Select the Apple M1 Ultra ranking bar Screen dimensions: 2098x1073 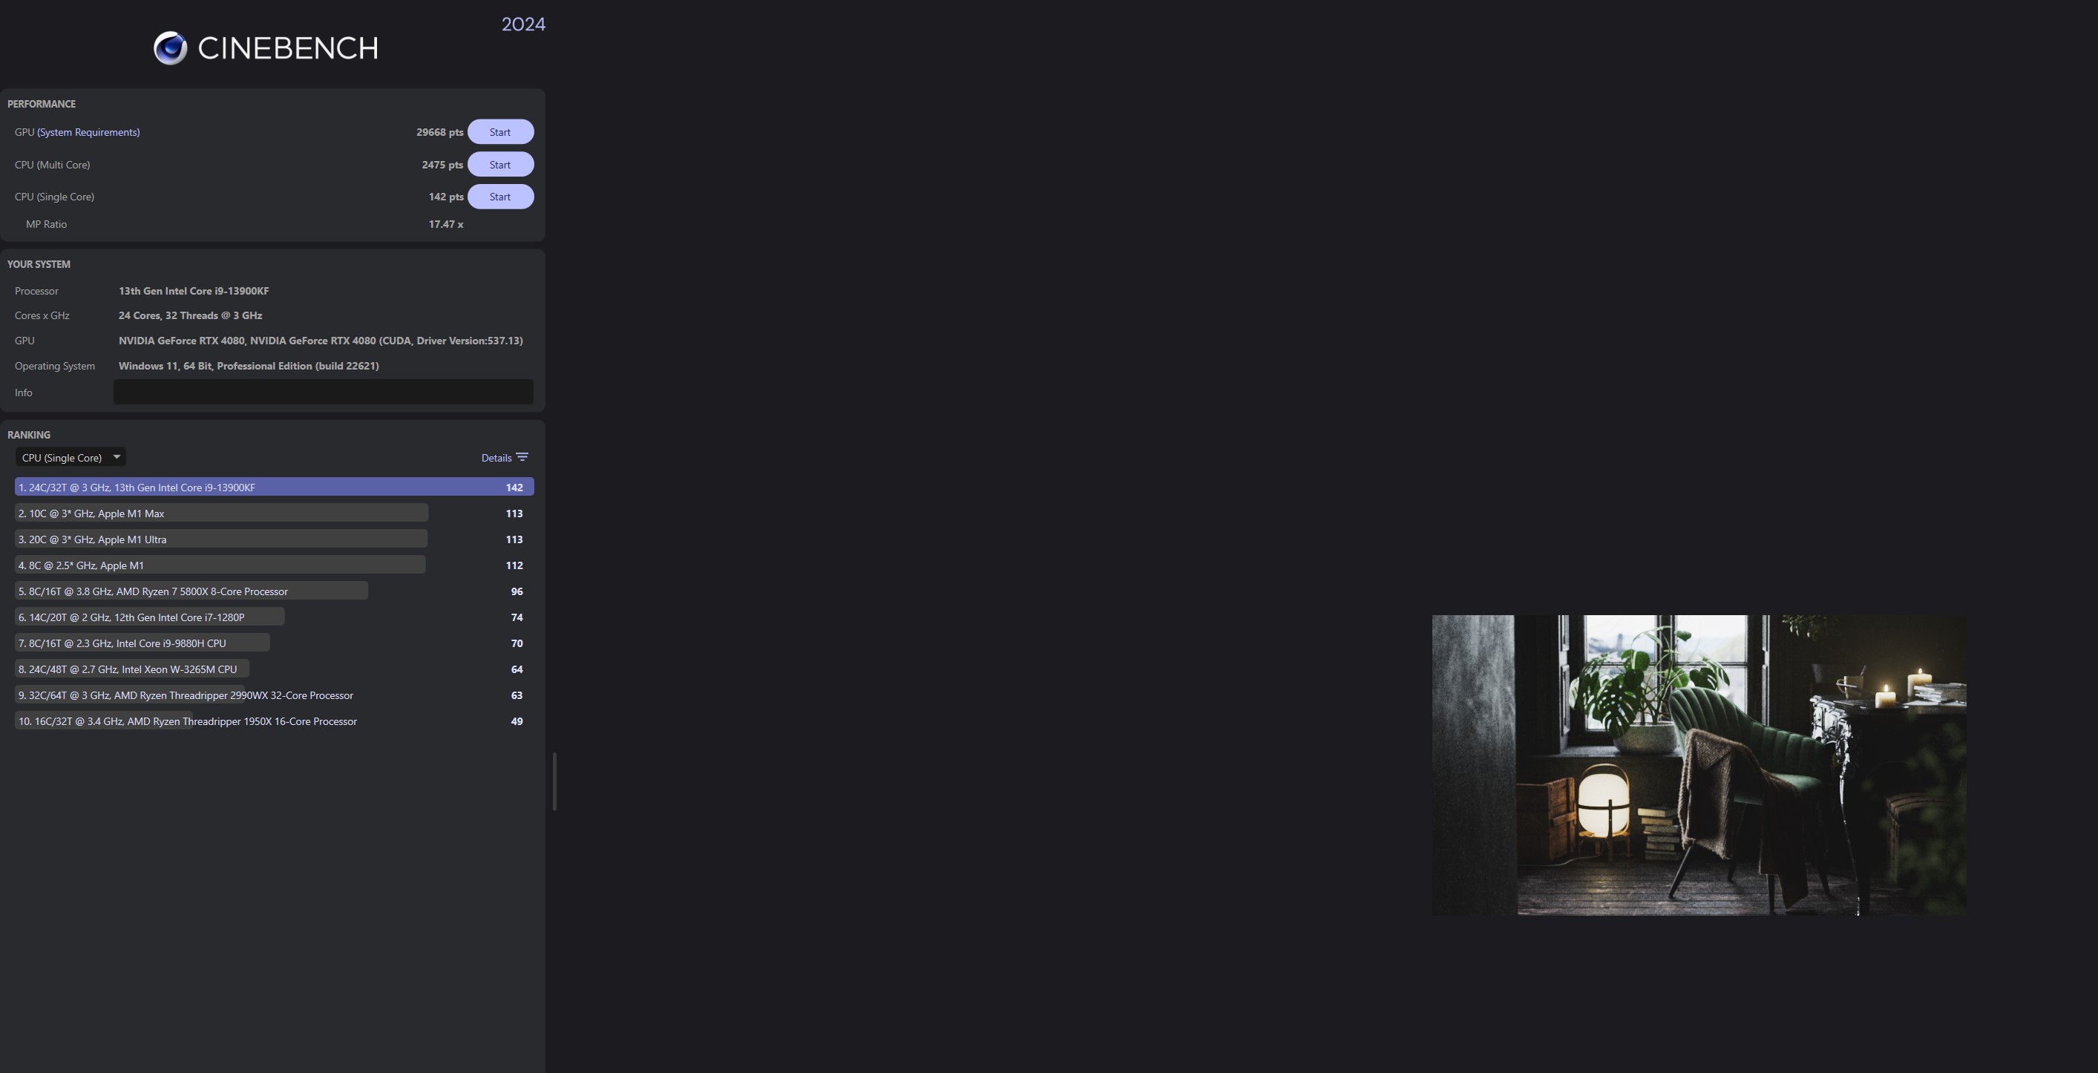tap(222, 539)
